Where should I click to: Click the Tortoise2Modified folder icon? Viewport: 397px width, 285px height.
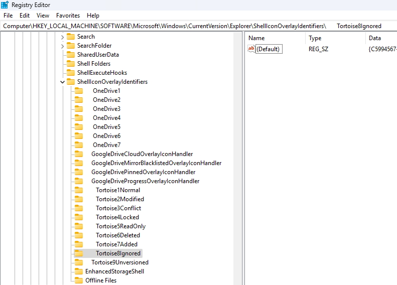click(x=79, y=199)
